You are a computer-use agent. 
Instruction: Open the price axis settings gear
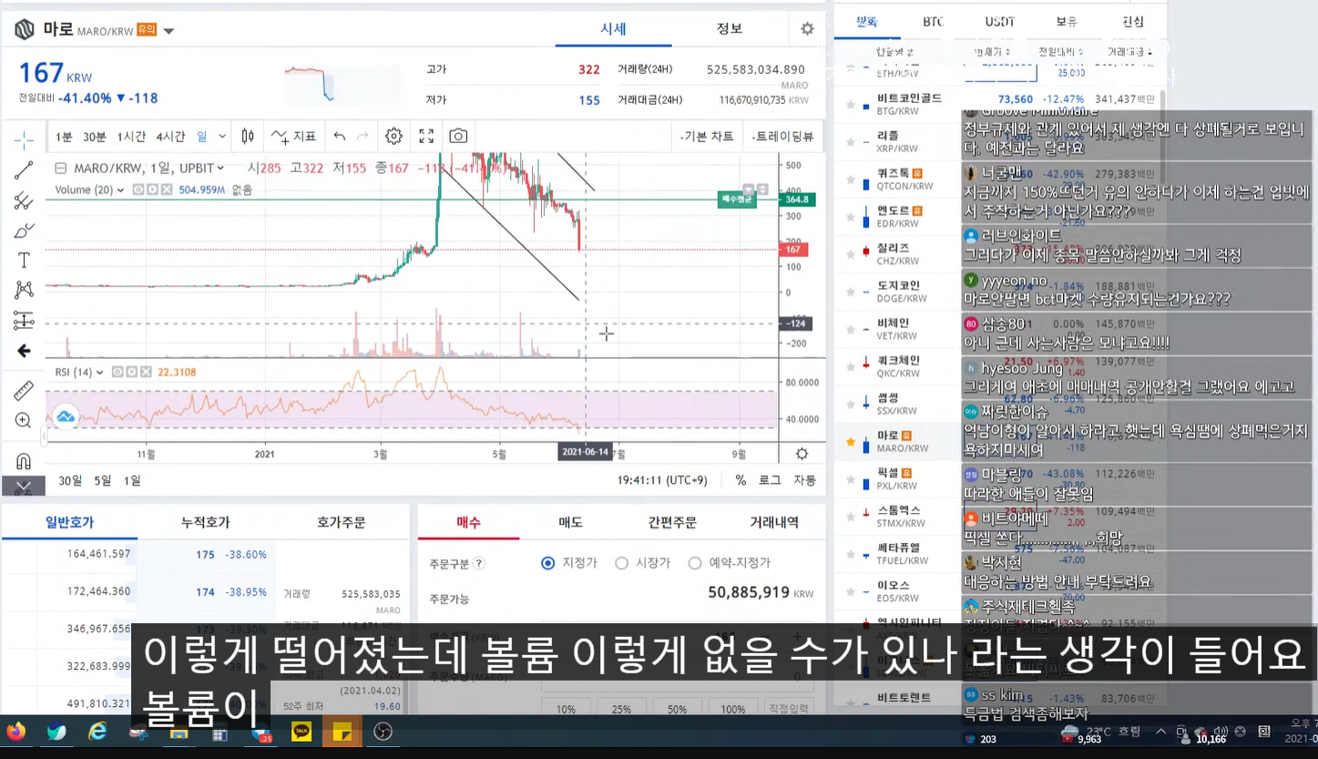[802, 454]
